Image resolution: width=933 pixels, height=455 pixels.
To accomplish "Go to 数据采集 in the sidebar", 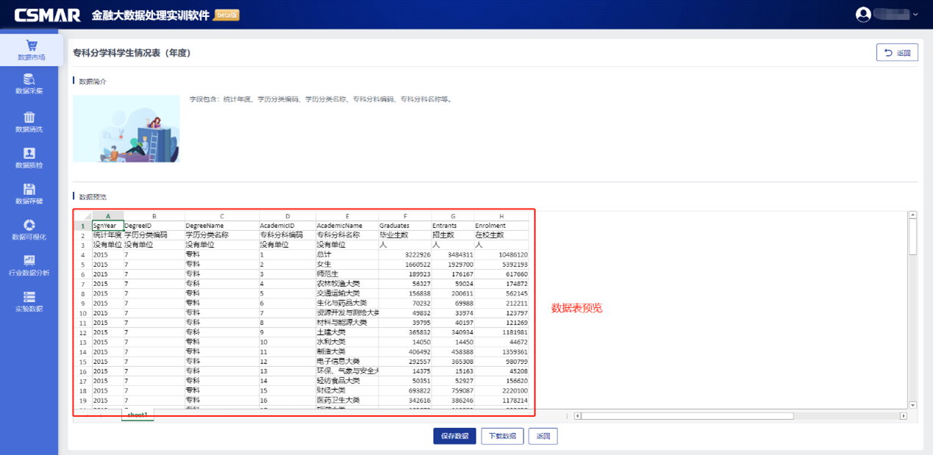I will pos(29,80).
